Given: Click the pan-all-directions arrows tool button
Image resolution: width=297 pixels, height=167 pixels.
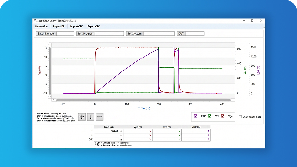Looking at the screenshot, I should point(82,117).
